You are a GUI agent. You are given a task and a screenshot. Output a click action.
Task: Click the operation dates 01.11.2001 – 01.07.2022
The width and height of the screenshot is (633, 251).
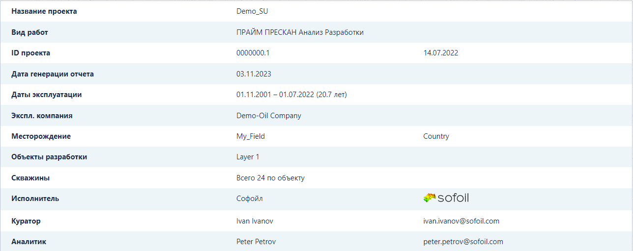pyautogui.click(x=275, y=95)
